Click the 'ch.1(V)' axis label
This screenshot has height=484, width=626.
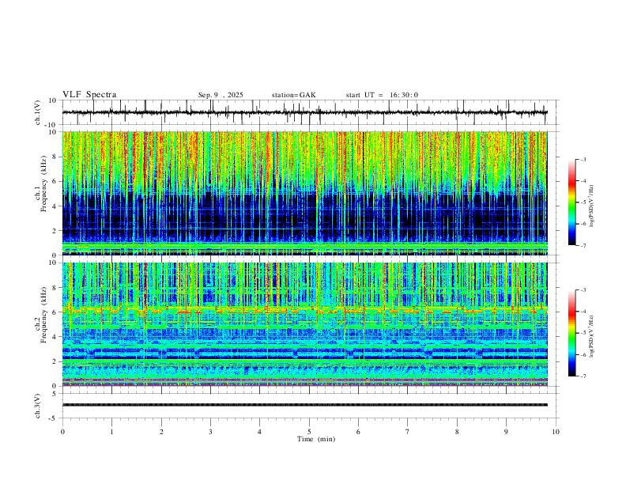38,112
